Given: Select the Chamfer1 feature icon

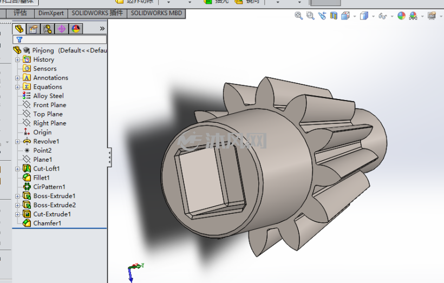Looking at the screenshot, I should [27, 223].
